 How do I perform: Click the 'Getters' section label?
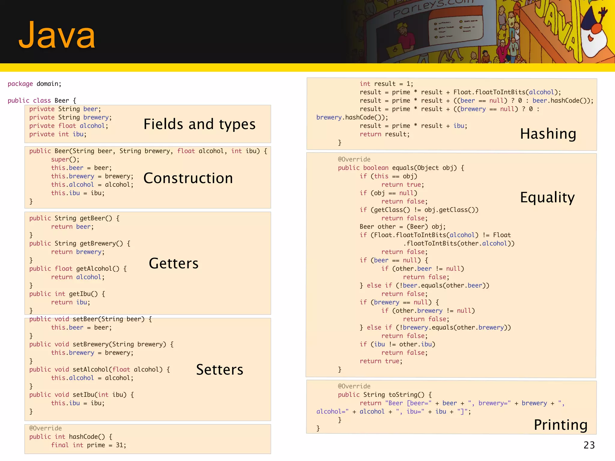[174, 264]
